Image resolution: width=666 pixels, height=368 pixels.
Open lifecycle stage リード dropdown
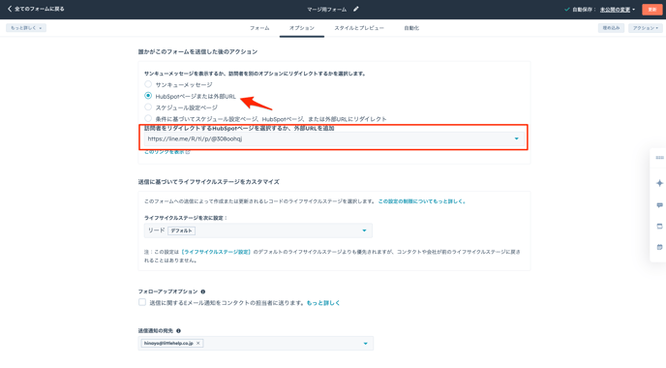[x=258, y=230]
